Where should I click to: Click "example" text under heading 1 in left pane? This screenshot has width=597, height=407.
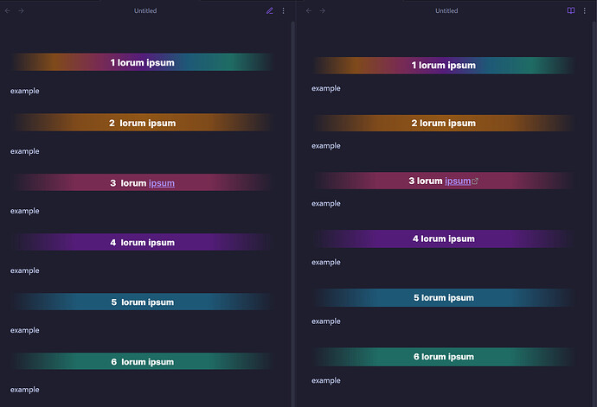tap(25, 91)
